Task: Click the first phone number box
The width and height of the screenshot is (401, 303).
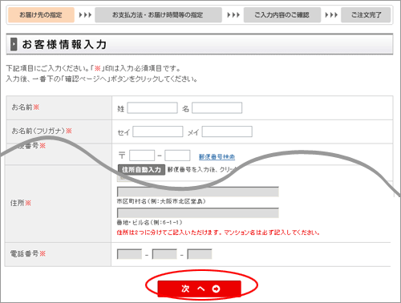Action: pos(129,254)
